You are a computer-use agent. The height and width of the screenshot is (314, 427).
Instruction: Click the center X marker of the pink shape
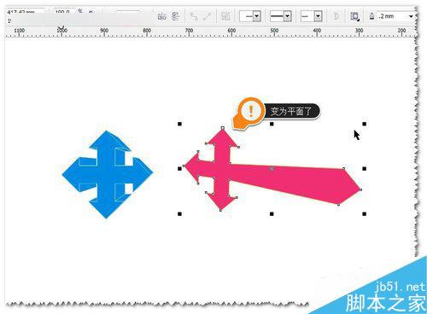[x=272, y=169]
